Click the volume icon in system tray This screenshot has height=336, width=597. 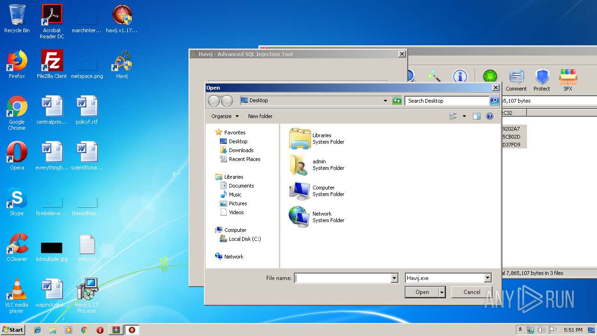pos(541,330)
